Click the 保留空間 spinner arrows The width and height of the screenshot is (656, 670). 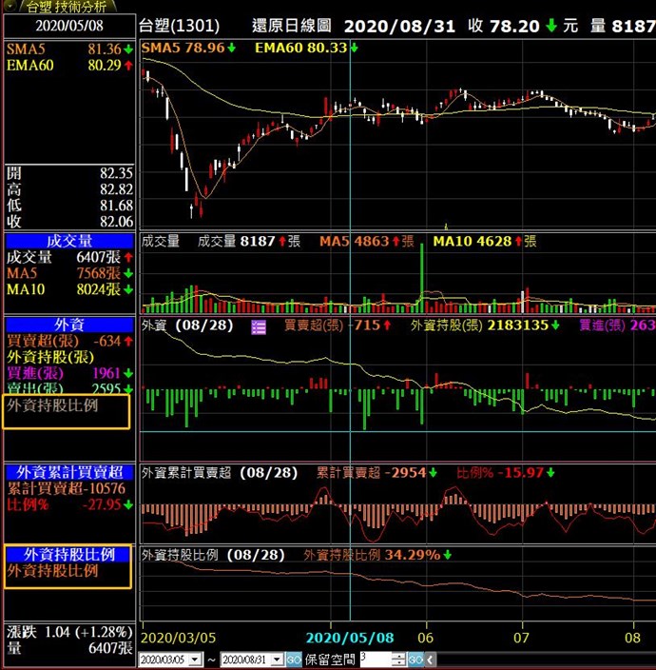(x=398, y=659)
